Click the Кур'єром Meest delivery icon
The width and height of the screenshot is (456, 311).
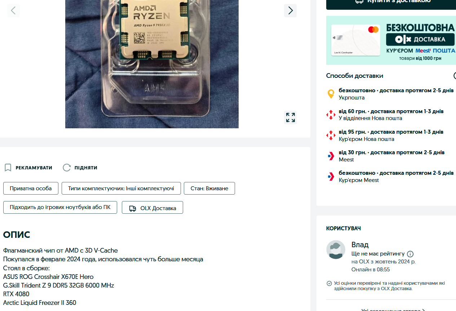(331, 177)
